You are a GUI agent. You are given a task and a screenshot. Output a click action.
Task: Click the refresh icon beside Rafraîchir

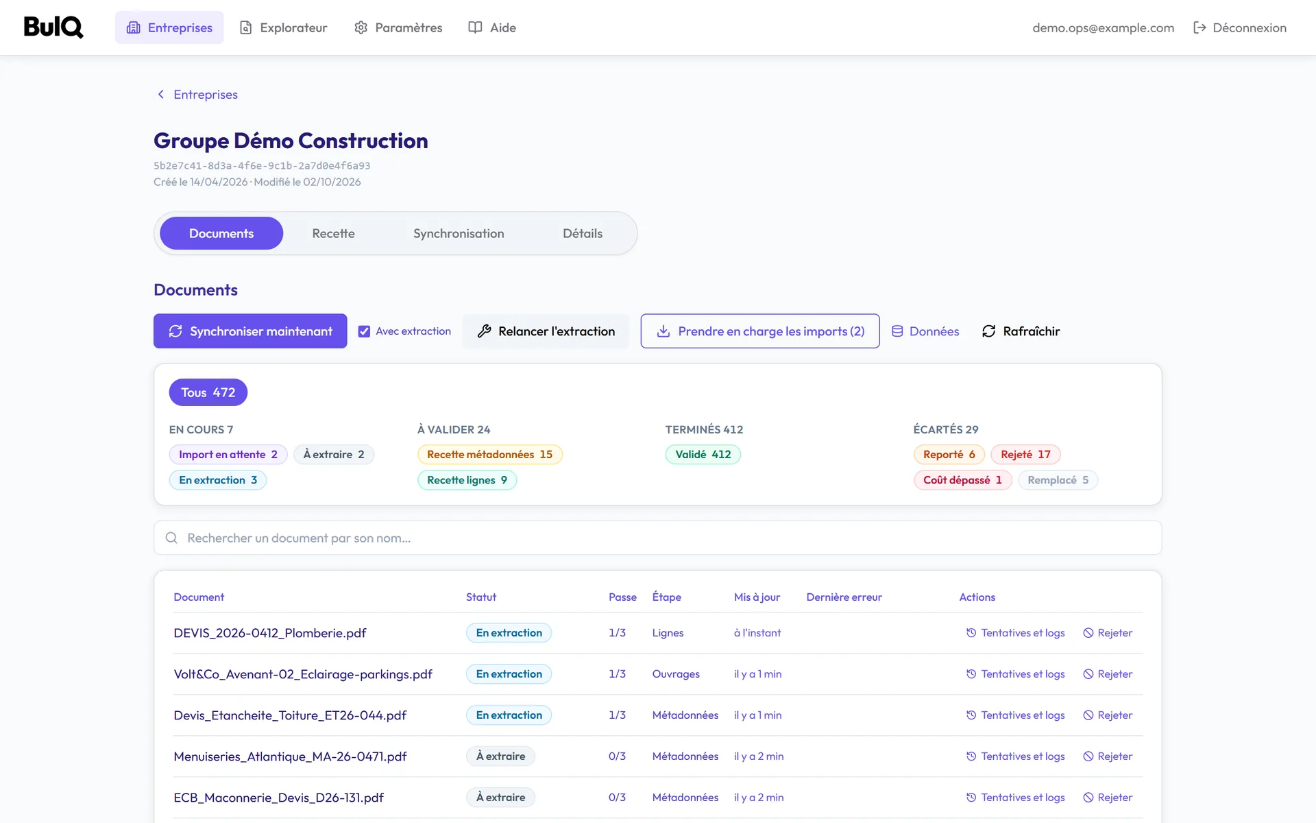[988, 331]
